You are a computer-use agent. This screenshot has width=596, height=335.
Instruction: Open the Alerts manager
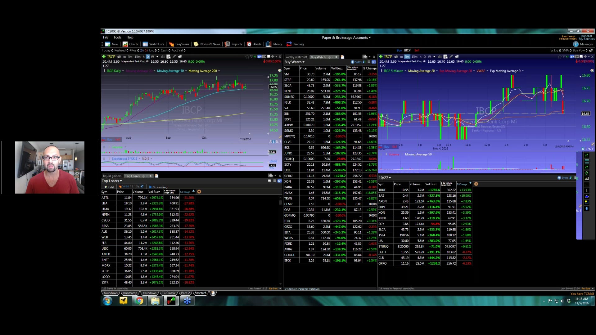click(x=254, y=44)
